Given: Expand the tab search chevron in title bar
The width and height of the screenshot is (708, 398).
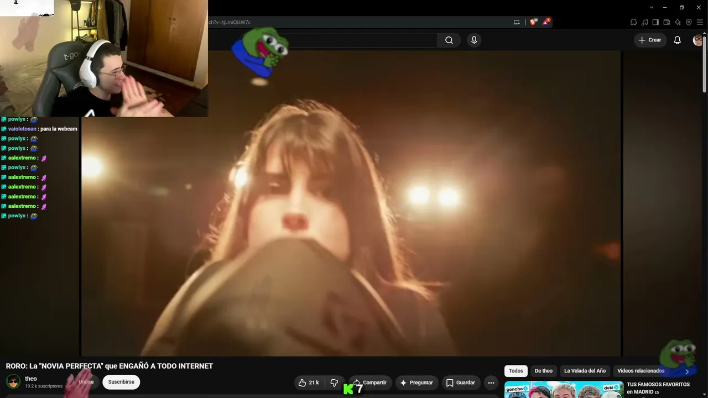Looking at the screenshot, I should [652, 7].
